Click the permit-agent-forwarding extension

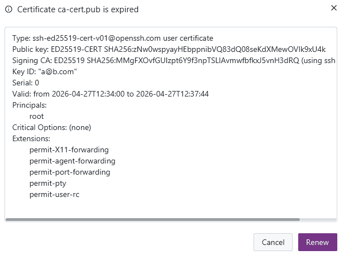click(x=73, y=161)
